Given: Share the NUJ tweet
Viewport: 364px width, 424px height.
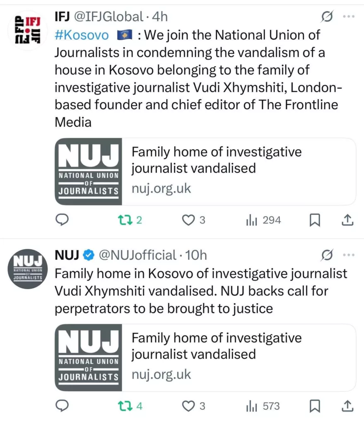Looking at the screenshot, I should pos(348,406).
